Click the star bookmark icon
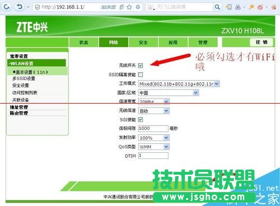 pyautogui.click(x=129, y=7)
